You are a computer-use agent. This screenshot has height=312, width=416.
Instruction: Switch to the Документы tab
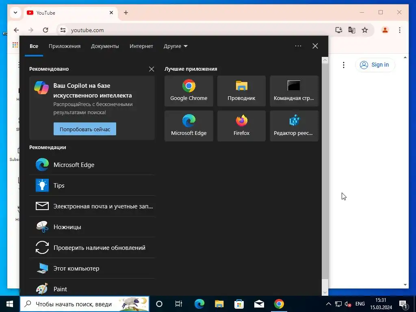[x=105, y=46]
